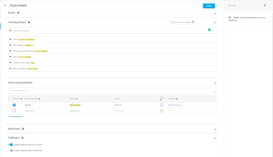The image size is (273, 157).
Task: Collapse the Training phrases section
Action: pyautogui.click(x=215, y=23)
